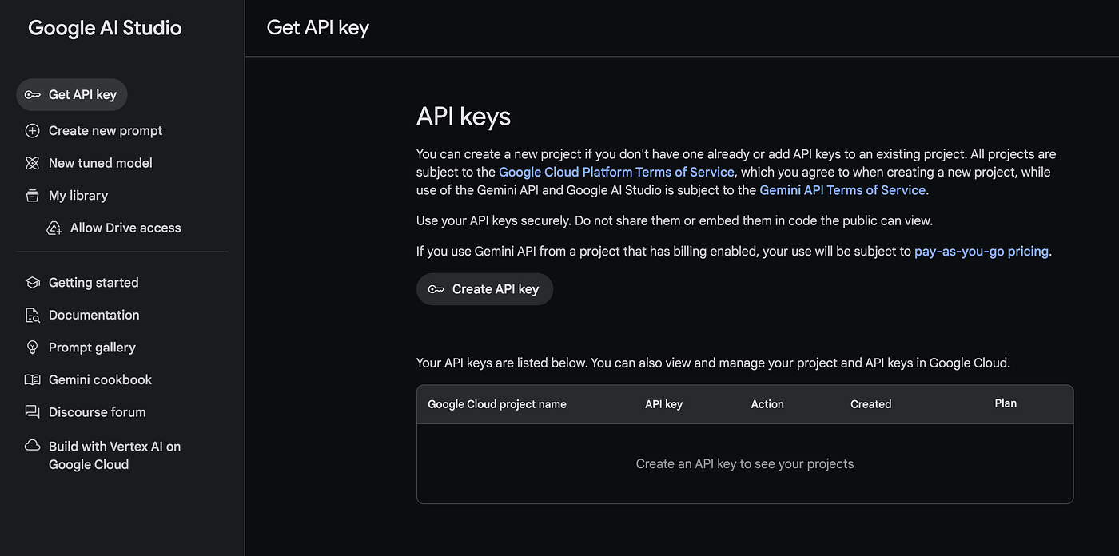Follow the pay-as-you-go pricing link

tap(982, 251)
